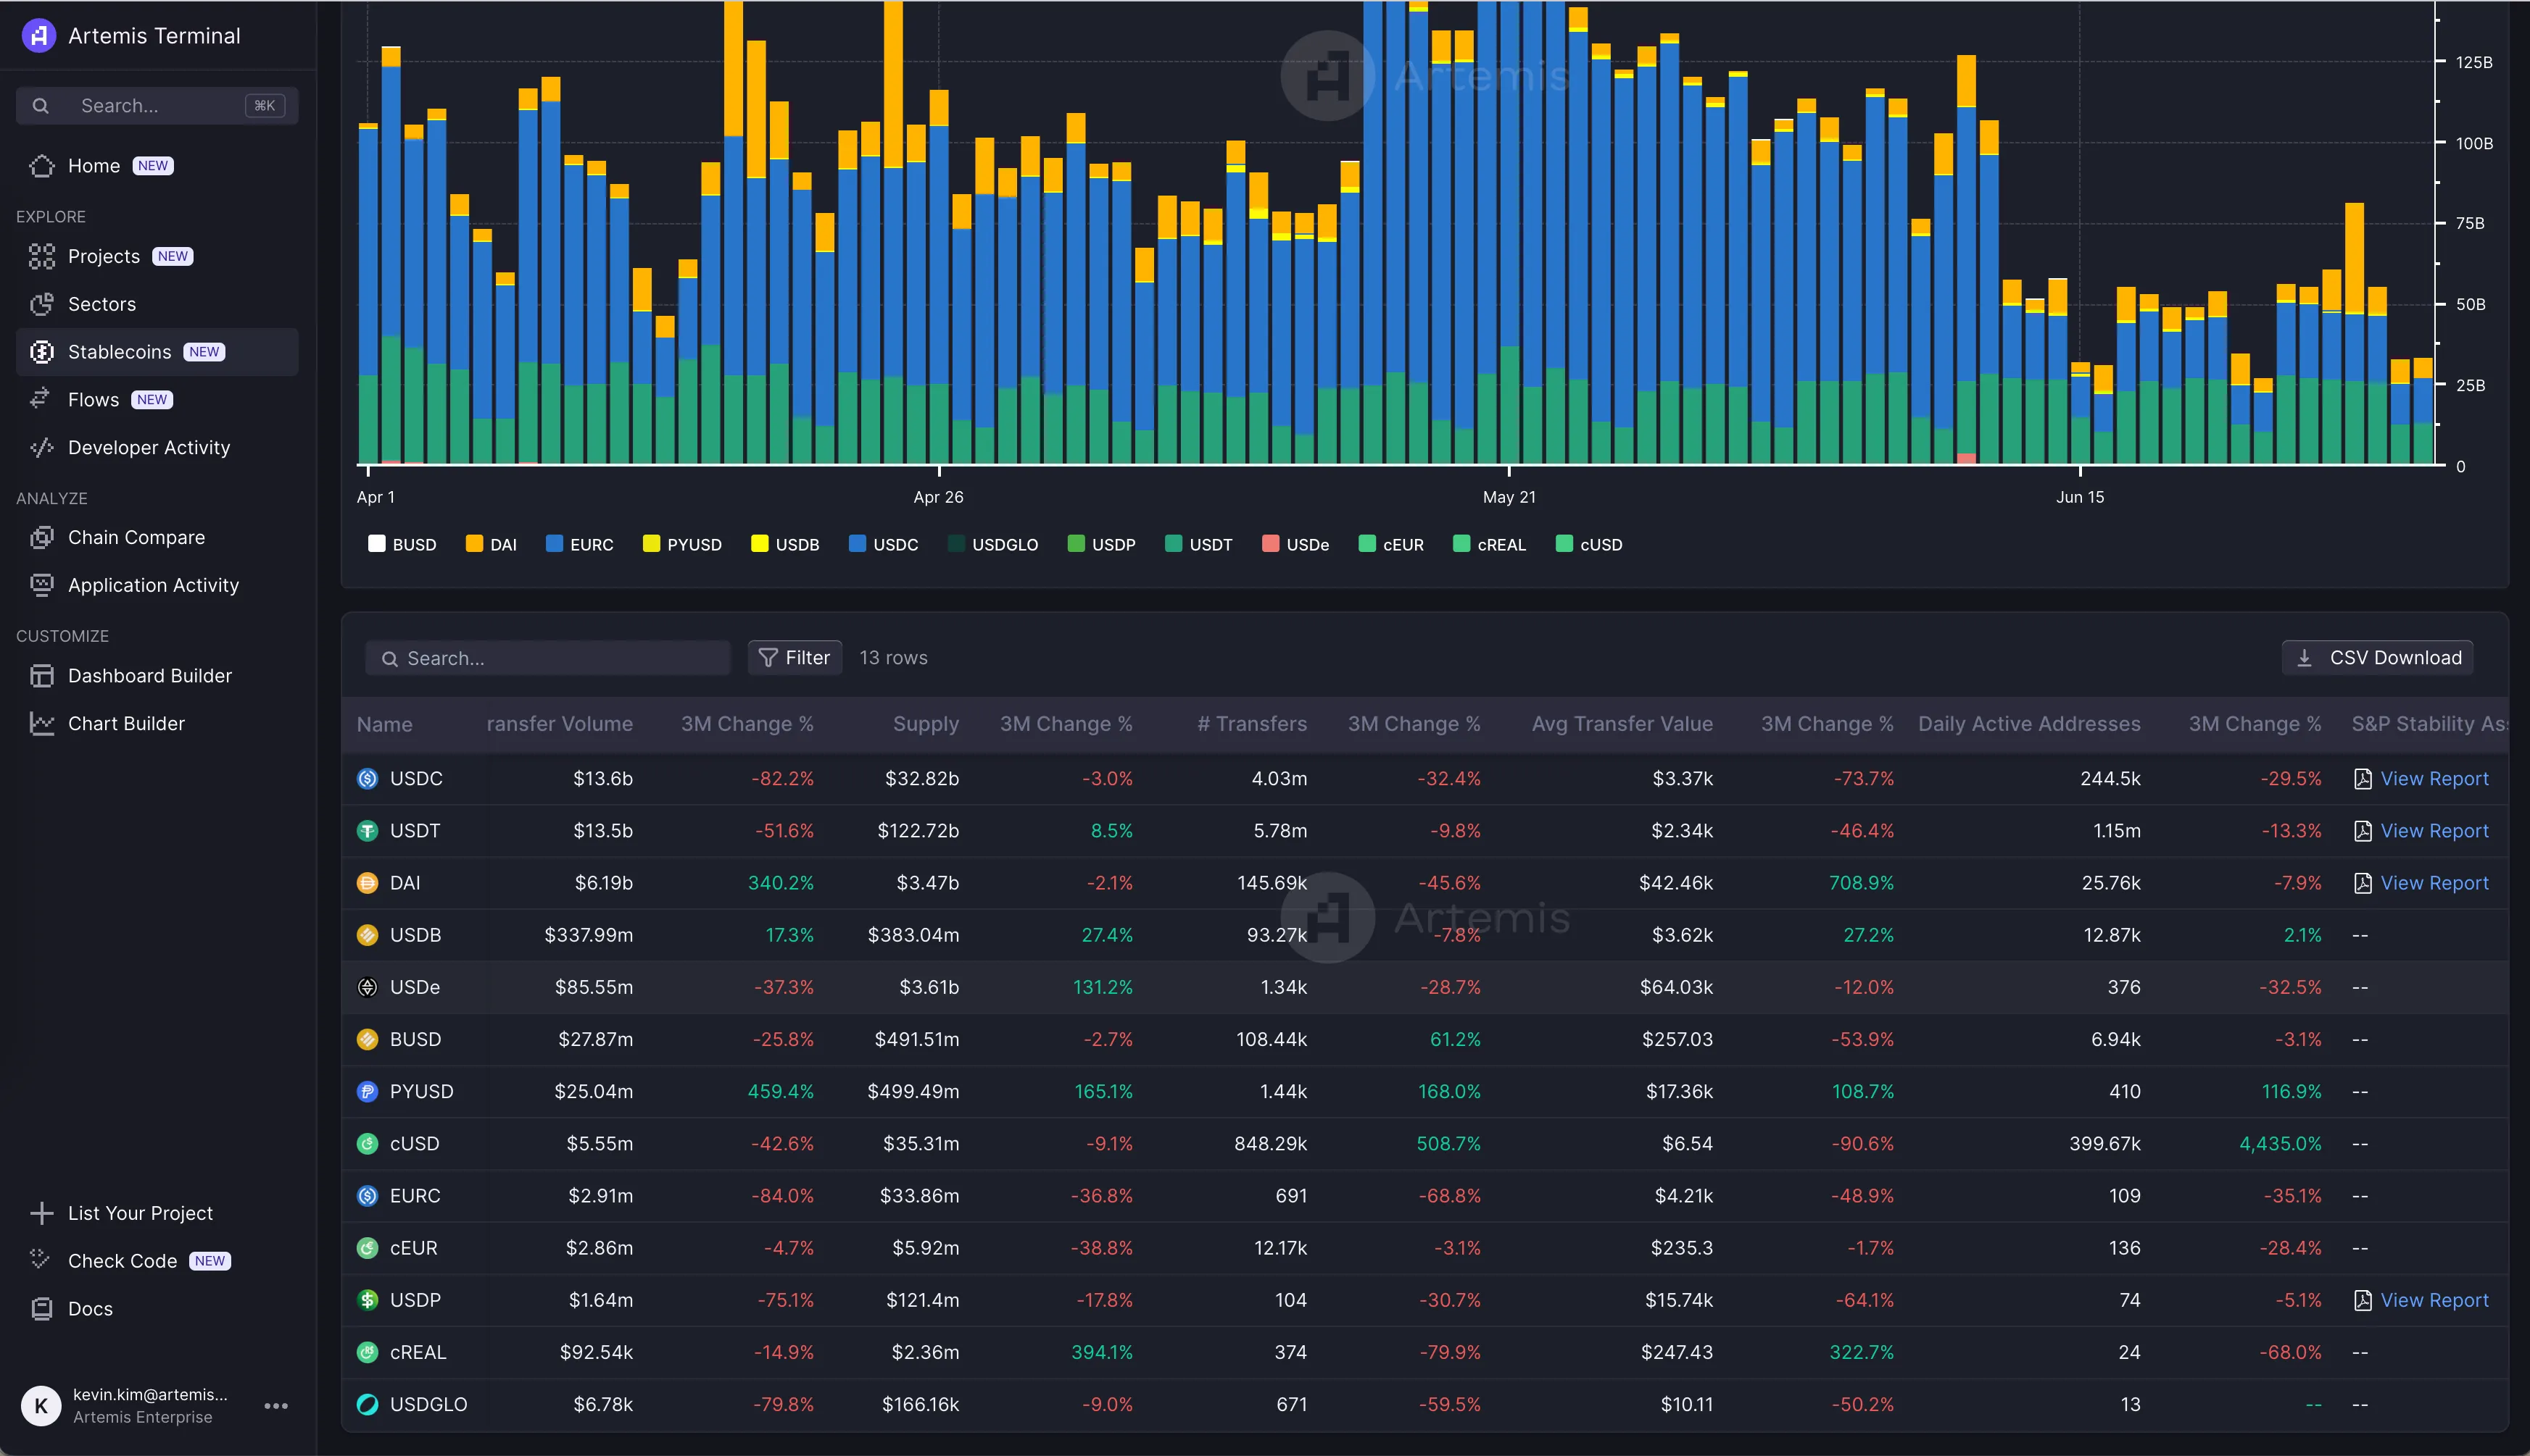Click the Chart Builder line-chart icon
The height and width of the screenshot is (1456, 2530).
pyautogui.click(x=42, y=724)
